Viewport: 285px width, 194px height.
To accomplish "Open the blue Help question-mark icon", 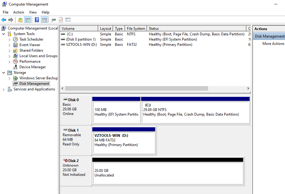I will coord(37,20).
